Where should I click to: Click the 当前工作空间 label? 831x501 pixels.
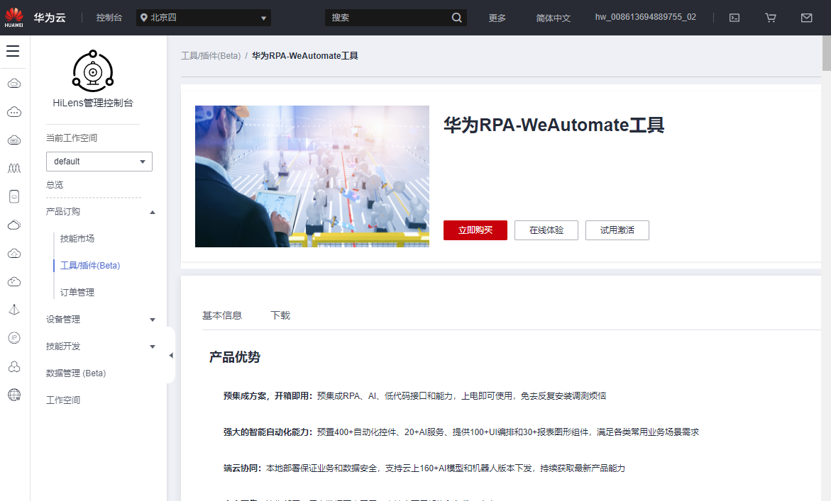tap(72, 138)
